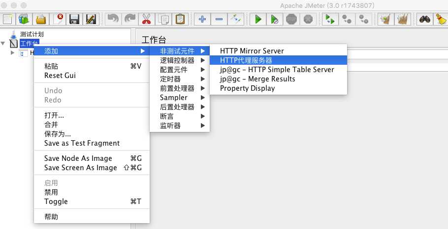448x229 pixels.
Task: Cut with the scissors icon
Action: click(147, 19)
